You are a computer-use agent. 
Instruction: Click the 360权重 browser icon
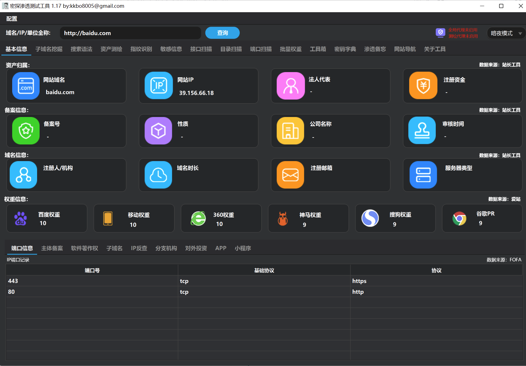[x=198, y=218]
